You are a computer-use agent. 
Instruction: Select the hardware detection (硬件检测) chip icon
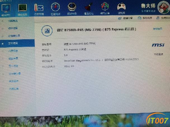tap(23, 8)
